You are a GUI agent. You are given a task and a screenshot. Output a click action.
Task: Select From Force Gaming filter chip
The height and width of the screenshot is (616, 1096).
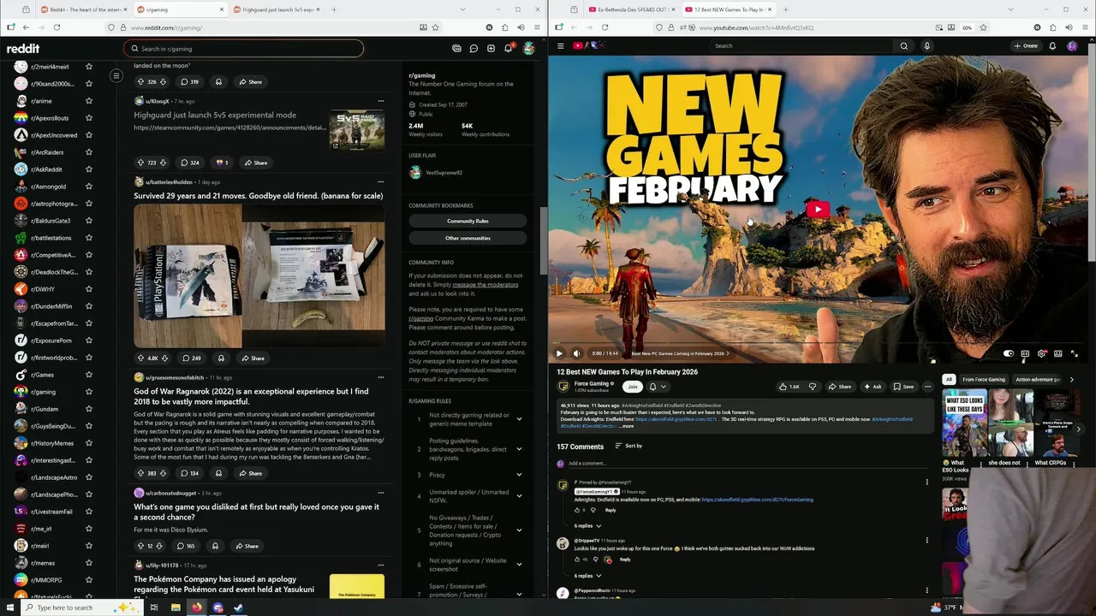click(x=983, y=379)
